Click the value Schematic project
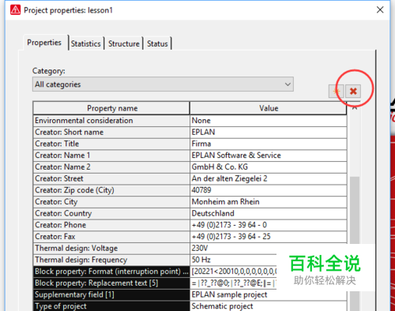The image size is (395, 311). pos(269,305)
